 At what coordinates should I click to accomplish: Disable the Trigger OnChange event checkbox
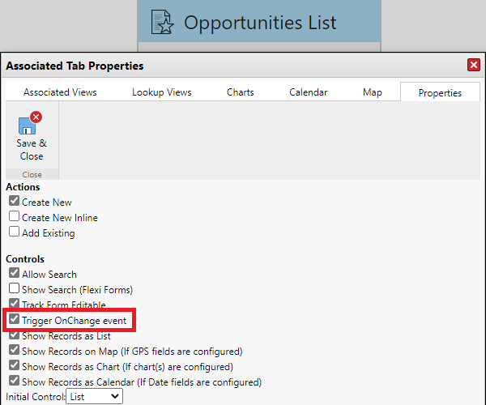coord(14,321)
